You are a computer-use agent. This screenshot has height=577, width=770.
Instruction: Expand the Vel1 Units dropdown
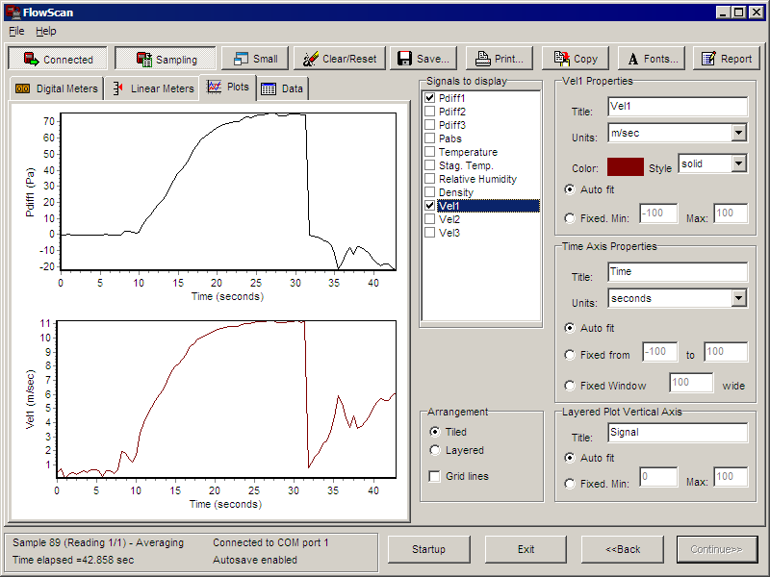pyautogui.click(x=738, y=133)
